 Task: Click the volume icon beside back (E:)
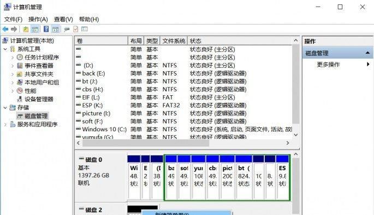pyautogui.click(x=78, y=73)
